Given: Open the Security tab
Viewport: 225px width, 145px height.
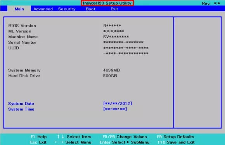Looking at the screenshot, I should tap(67, 9).
